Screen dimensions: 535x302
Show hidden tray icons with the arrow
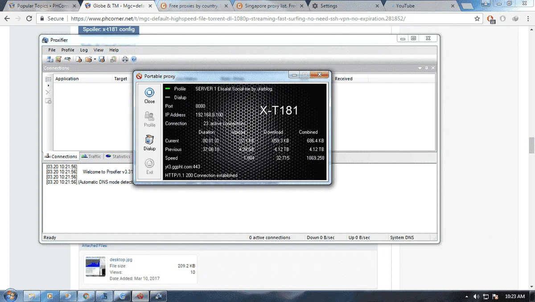coord(467,296)
